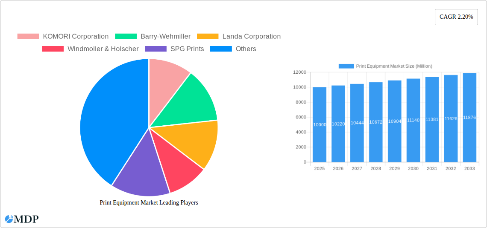Click the 2033 bar showing 11876
487x228 pixels.
(469, 117)
